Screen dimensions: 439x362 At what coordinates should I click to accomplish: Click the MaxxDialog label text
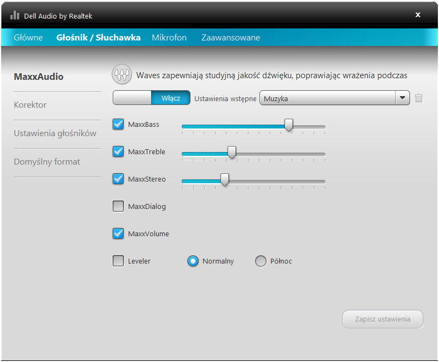[x=147, y=207]
